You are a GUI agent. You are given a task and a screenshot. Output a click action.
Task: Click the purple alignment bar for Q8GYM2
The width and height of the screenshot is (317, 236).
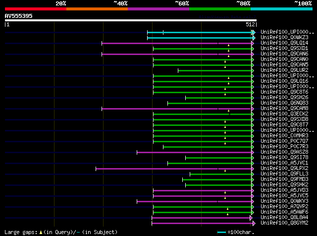point(203,224)
